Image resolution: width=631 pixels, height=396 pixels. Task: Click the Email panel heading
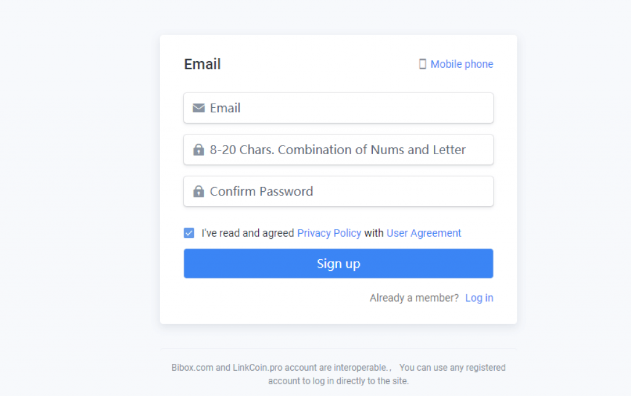point(202,64)
